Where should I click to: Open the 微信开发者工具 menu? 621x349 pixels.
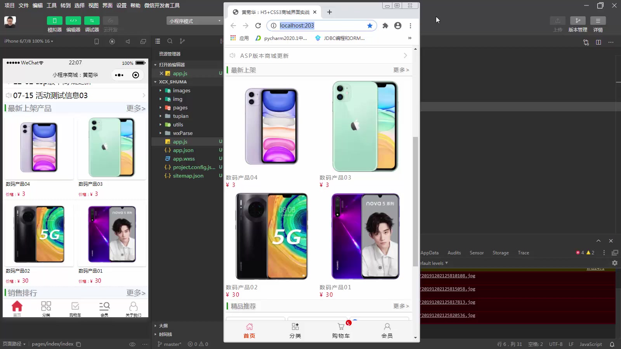pos(162,5)
